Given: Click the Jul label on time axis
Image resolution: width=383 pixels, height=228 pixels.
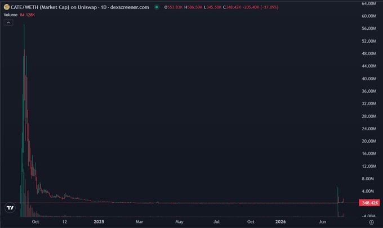Looking at the screenshot, I should click(216, 222).
